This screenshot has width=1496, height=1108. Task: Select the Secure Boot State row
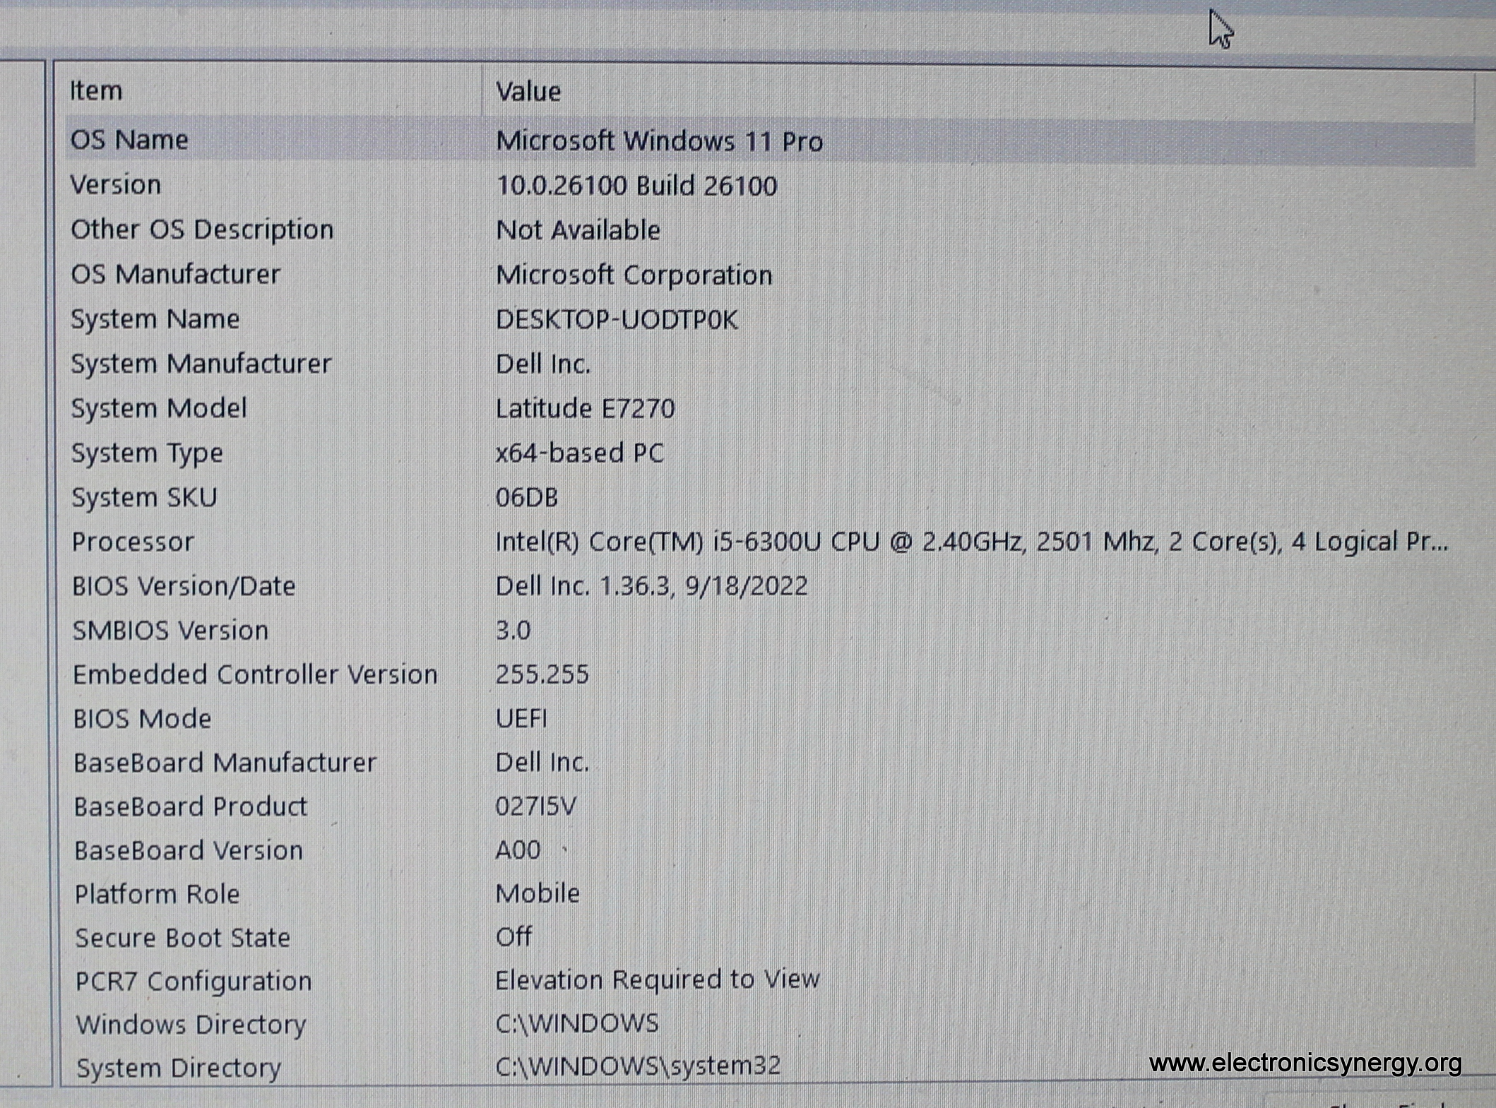[182, 938]
